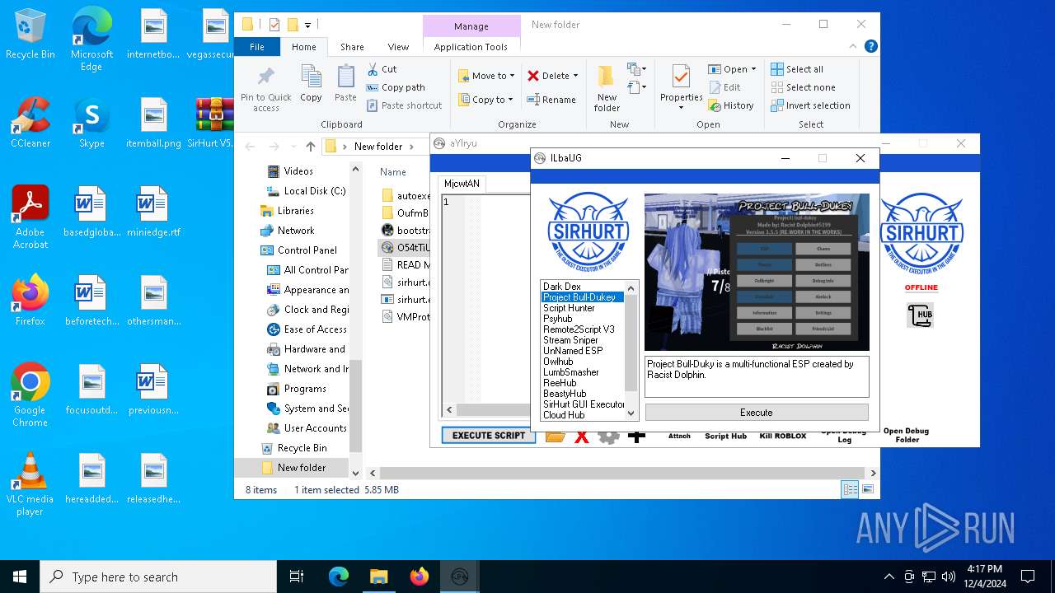Viewport: 1055px width, 593px height.
Task: Customize Quick Access Toolbar dropdown
Action: point(308,25)
